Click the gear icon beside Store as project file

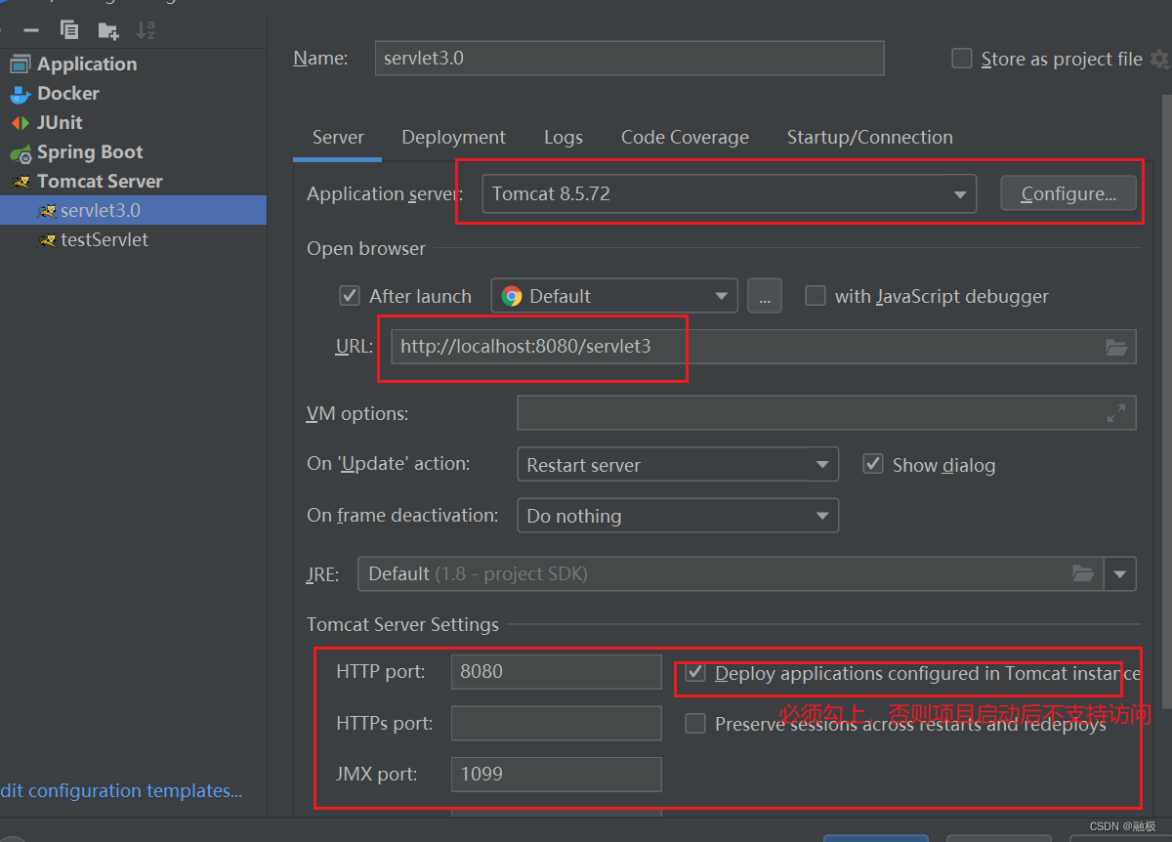coord(1159,60)
